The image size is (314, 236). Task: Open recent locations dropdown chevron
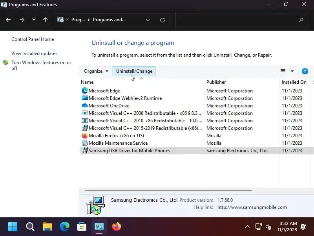34,20
